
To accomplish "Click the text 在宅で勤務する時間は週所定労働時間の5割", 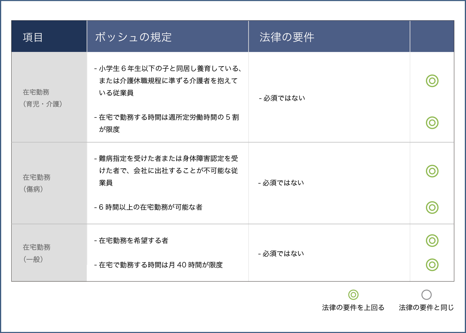I will coord(169,117).
